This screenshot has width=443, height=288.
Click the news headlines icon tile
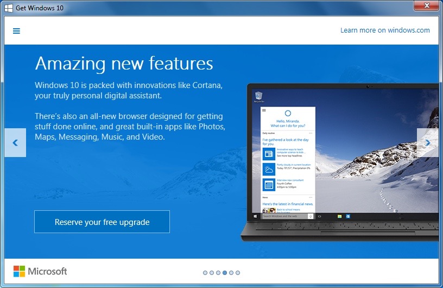(269, 153)
